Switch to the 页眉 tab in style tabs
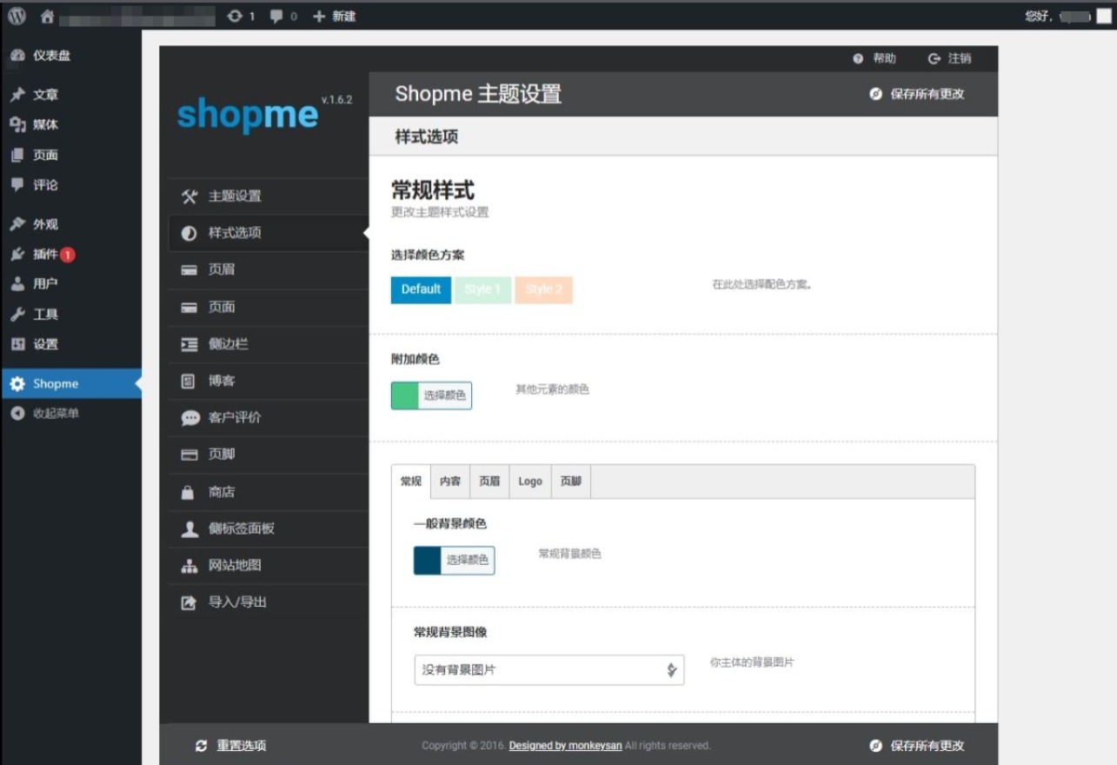The height and width of the screenshot is (765, 1117). coord(489,482)
